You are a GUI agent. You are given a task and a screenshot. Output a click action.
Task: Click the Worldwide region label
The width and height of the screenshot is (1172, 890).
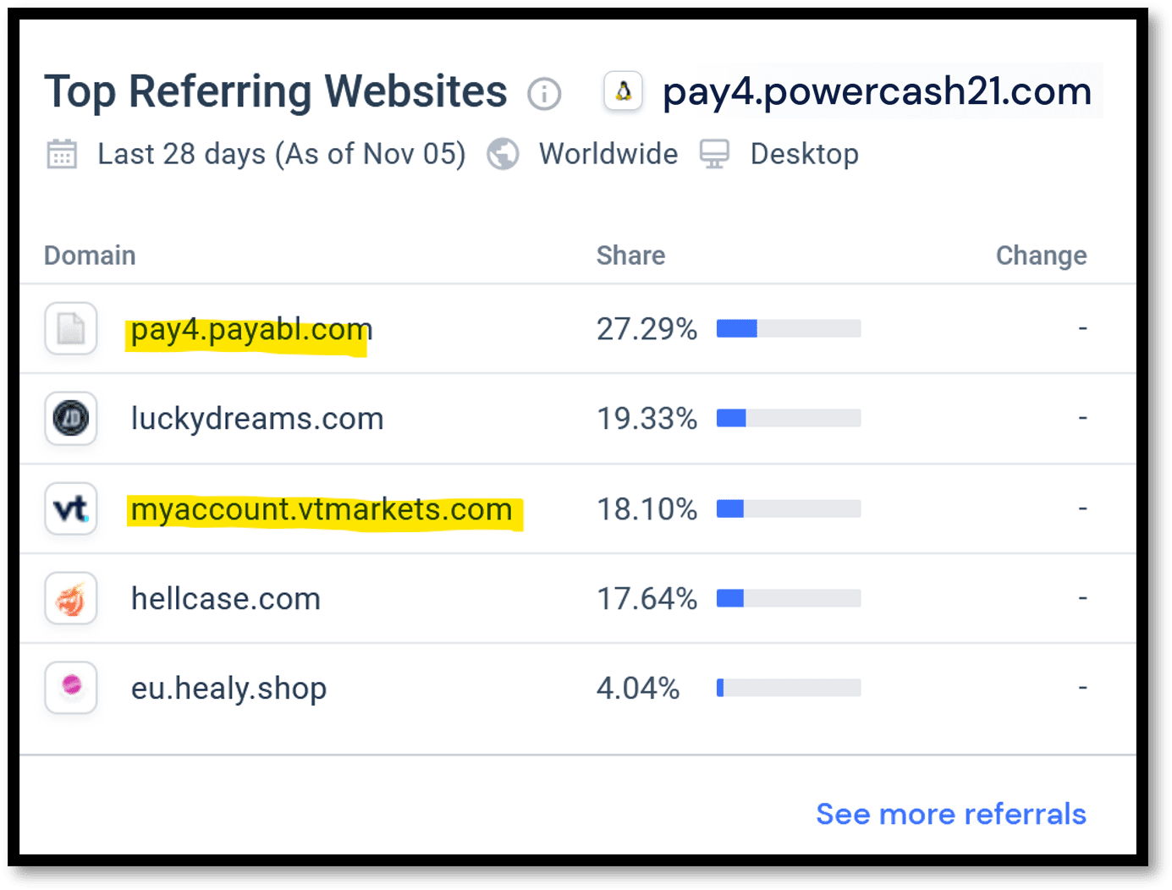pos(608,154)
